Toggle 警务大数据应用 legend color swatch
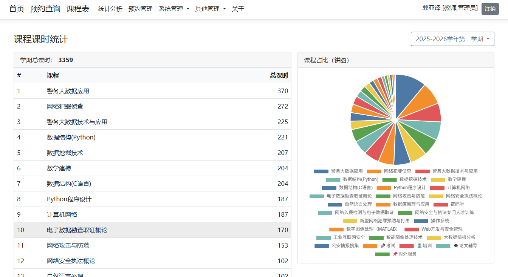 click(x=321, y=171)
